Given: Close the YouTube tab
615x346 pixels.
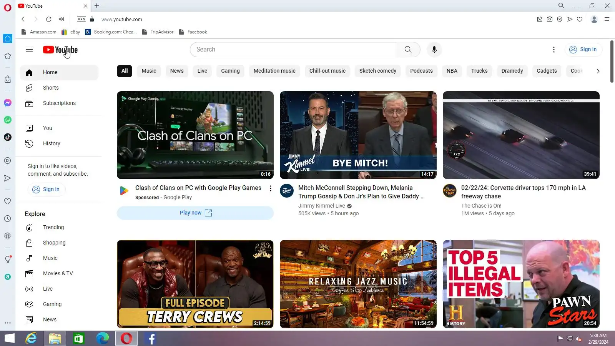Looking at the screenshot, I should click(85, 6).
